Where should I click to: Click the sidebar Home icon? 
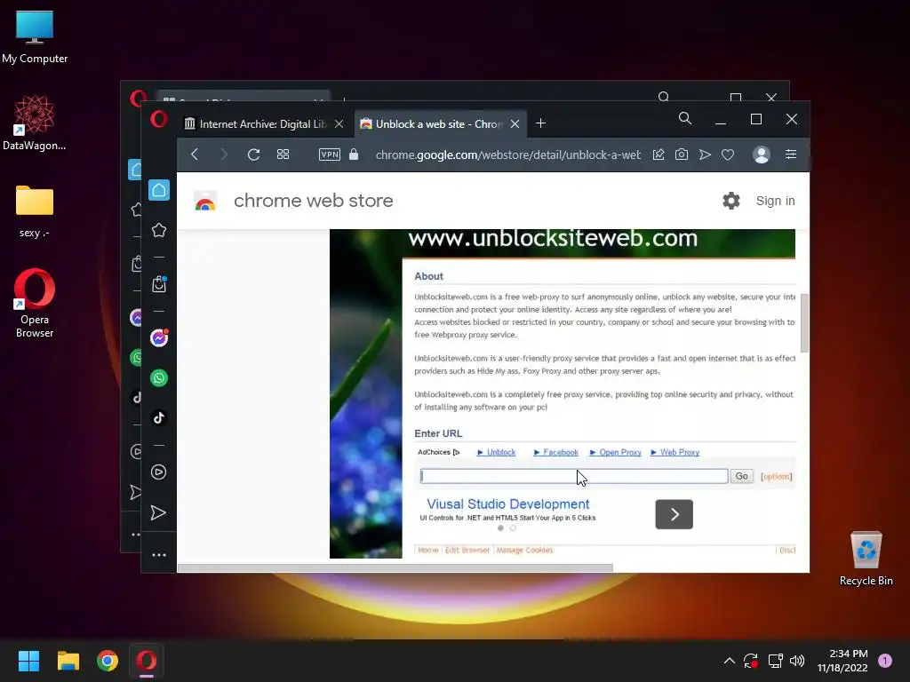(159, 190)
